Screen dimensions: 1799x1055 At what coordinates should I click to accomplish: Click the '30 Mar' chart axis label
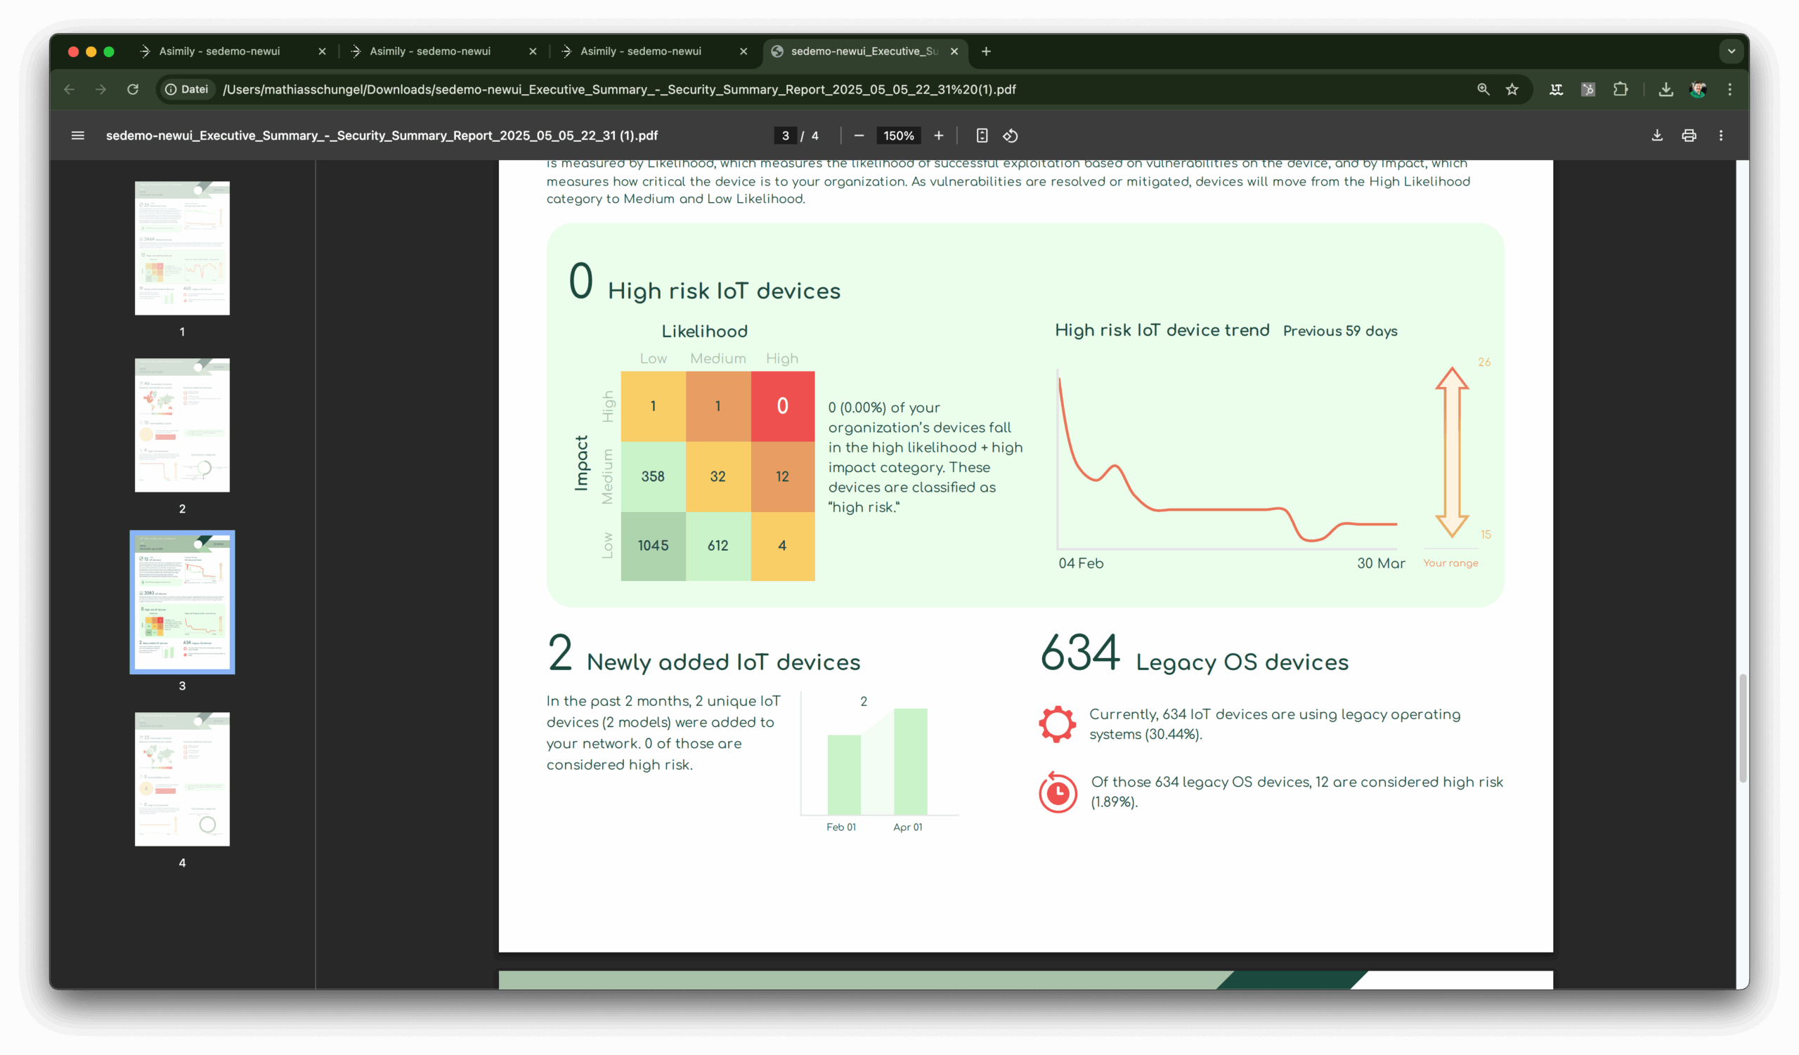point(1381,563)
